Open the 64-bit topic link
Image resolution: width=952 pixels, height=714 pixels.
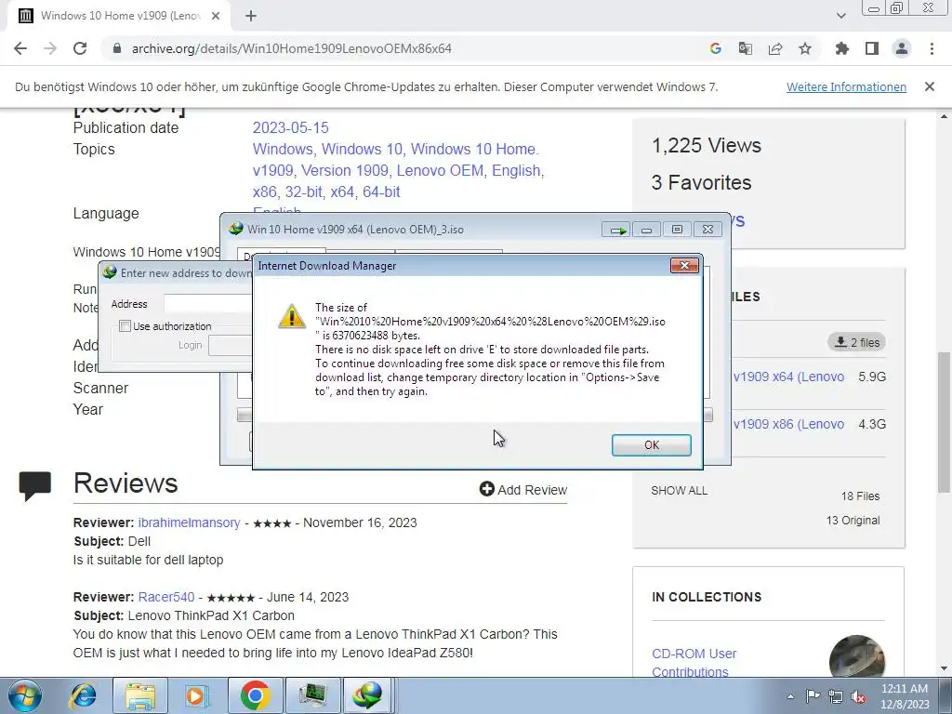click(381, 192)
